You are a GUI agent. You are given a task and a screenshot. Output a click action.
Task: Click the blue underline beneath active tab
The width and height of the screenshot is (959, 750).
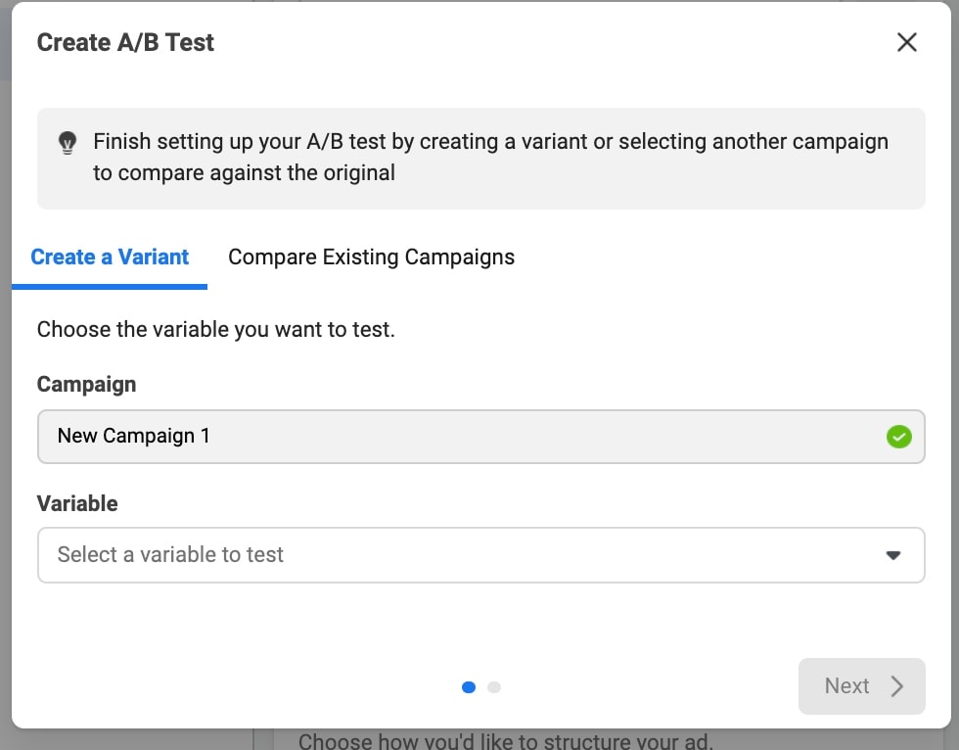click(110, 287)
